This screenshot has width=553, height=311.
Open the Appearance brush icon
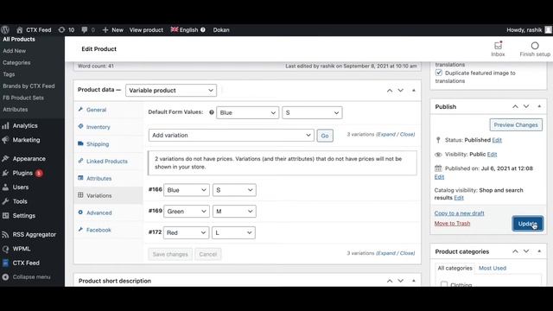coord(5,159)
